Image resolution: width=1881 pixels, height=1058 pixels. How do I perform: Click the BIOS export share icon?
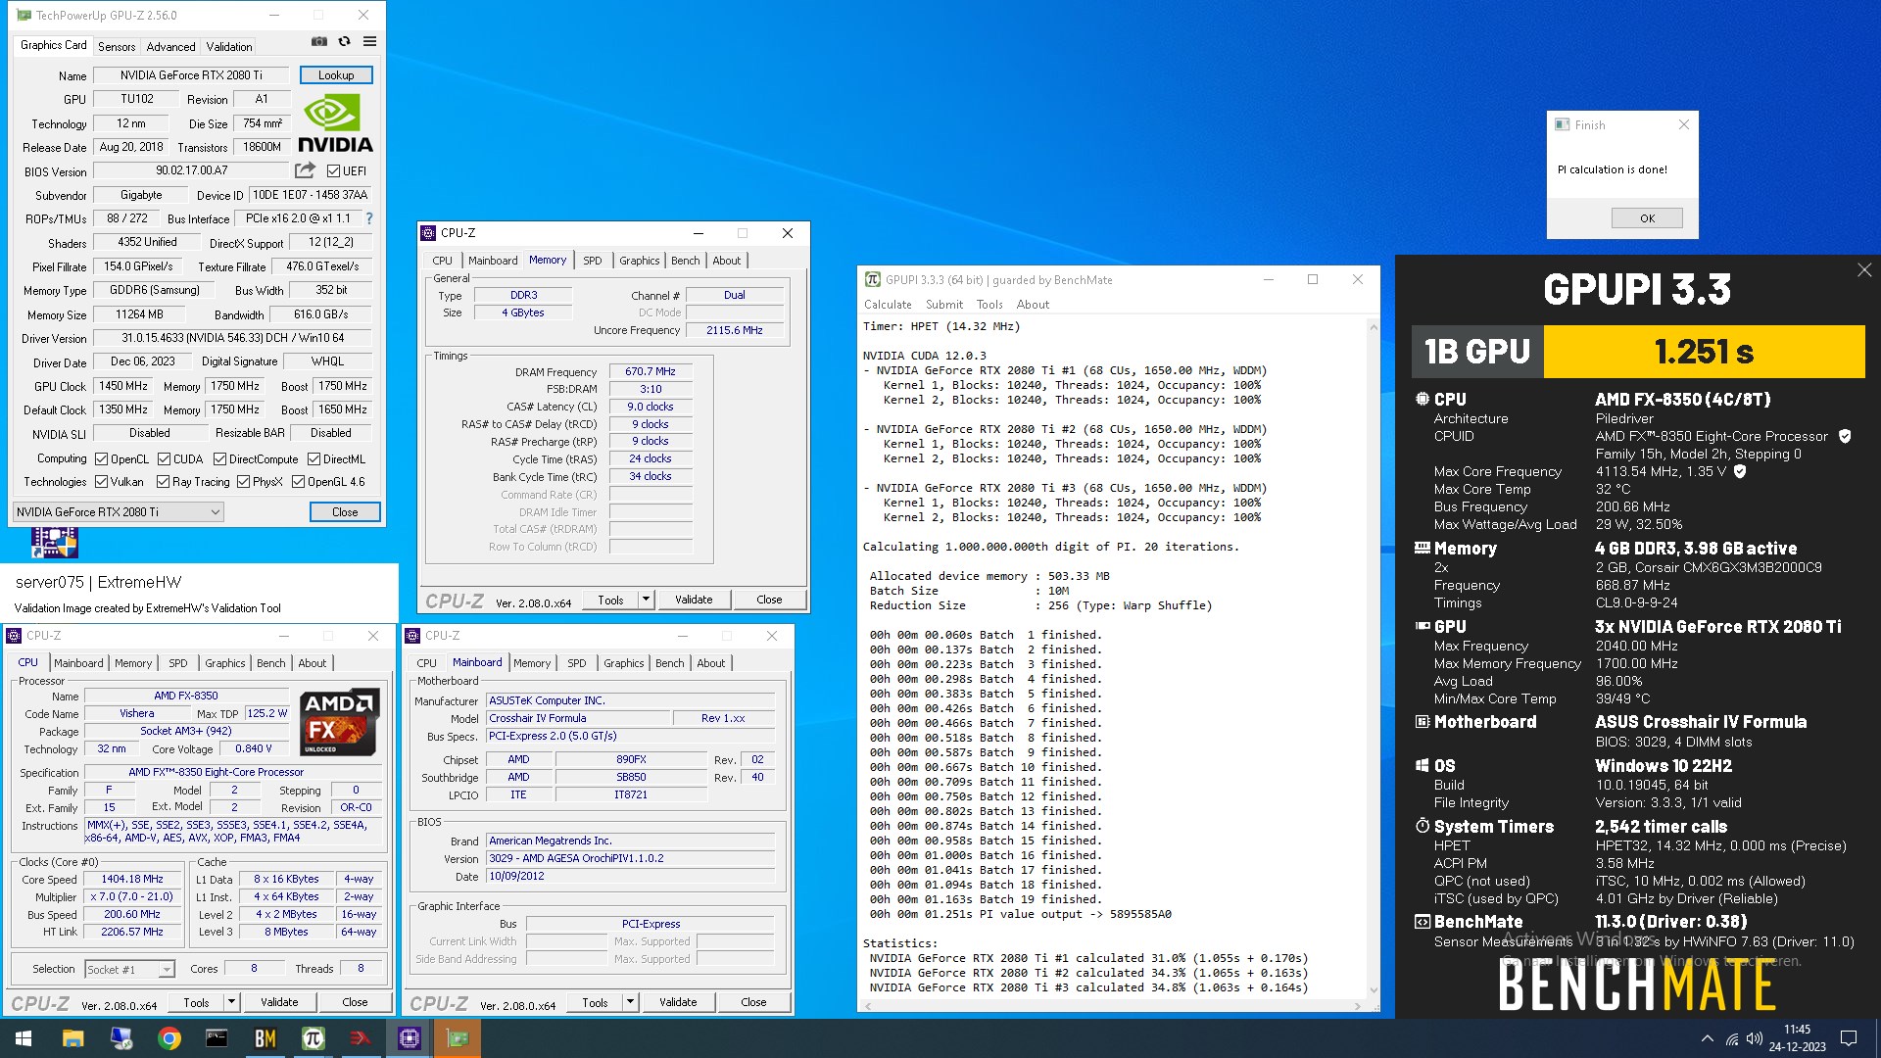(305, 170)
